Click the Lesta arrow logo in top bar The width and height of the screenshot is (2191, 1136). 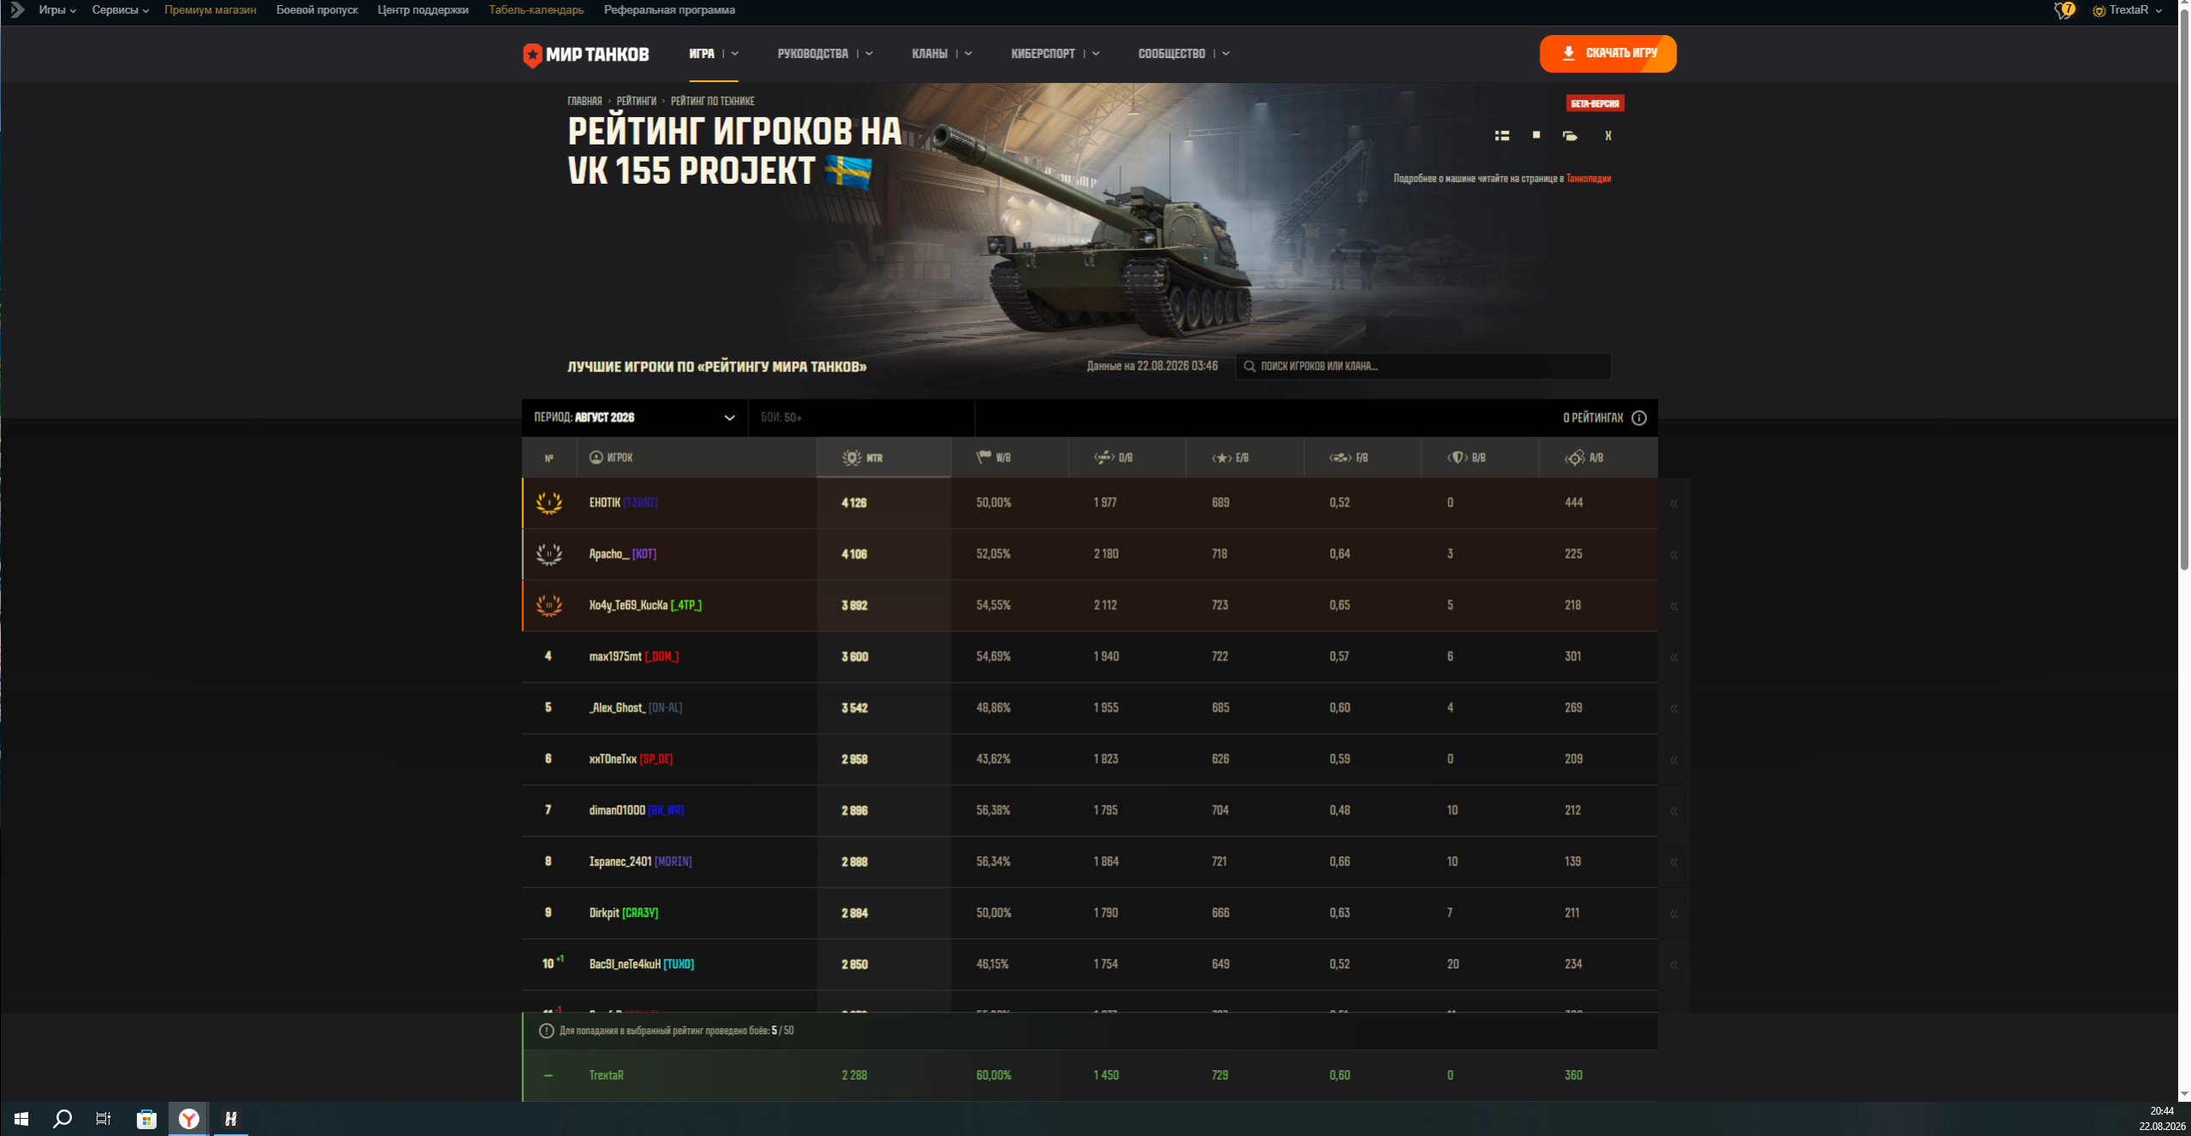click(x=17, y=10)
